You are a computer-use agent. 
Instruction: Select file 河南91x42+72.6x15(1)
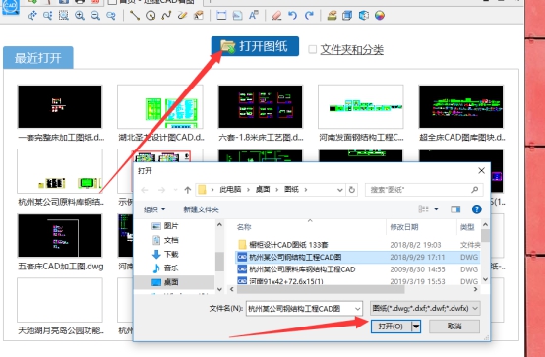pyautogui.click(x=358, y=281)
